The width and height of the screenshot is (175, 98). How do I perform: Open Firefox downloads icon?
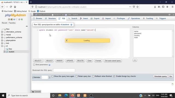coord(155,7)
